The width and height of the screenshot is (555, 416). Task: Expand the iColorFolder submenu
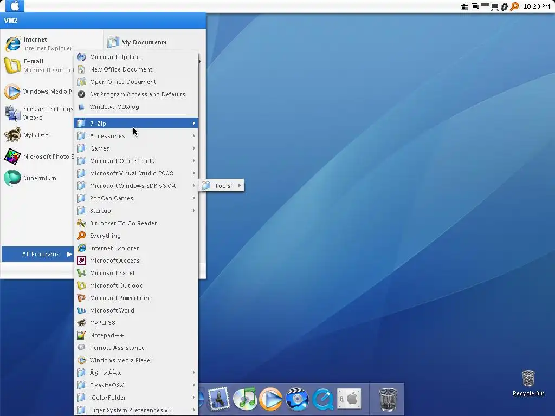(136, 398)
